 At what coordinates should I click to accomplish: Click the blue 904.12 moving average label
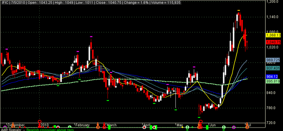coord(273,76)
